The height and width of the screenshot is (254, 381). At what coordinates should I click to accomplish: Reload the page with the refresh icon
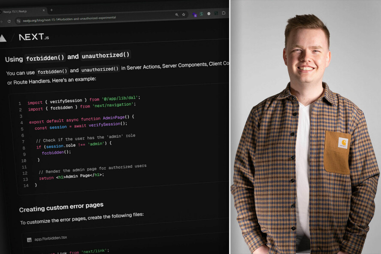click(x=9, y=21)
